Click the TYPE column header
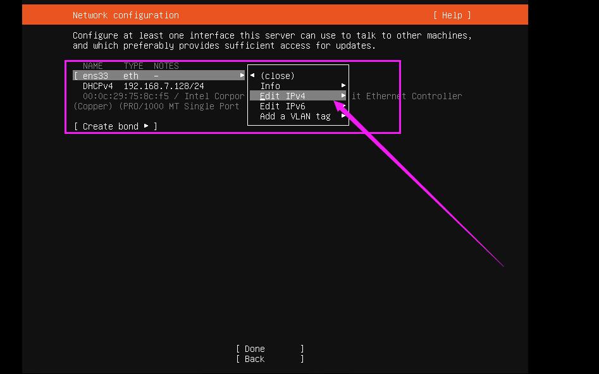Image resolution: width=599 pixels, height=374 pixels. pos(133,66)
